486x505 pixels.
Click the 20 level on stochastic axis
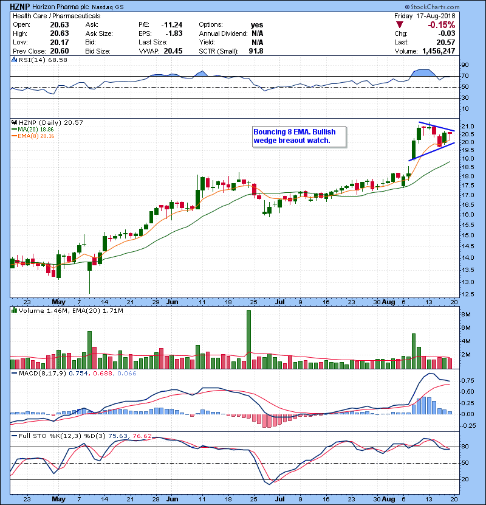465,479
